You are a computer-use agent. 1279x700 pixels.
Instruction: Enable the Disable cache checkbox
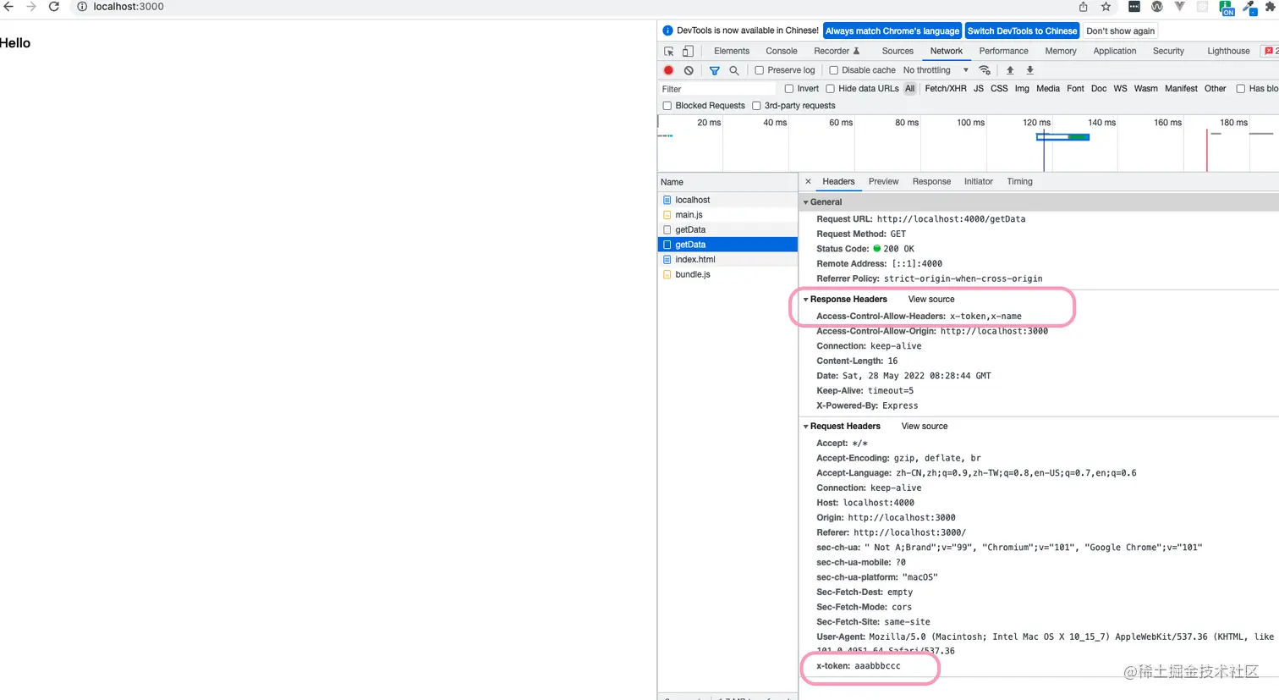pyautogui.click(x=833, y=70)
